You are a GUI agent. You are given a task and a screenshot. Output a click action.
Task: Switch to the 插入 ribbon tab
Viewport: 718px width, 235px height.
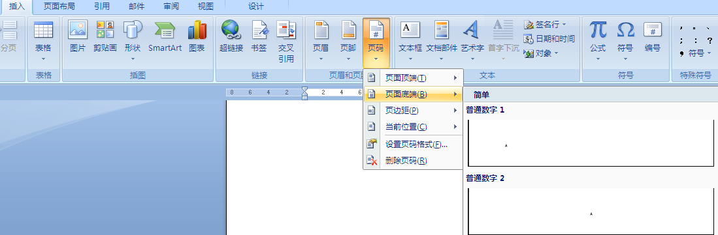16,7
